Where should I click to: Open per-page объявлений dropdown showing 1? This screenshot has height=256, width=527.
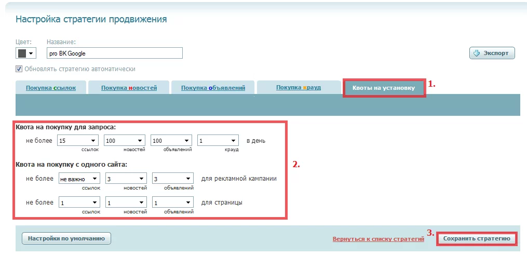[173, 203]
